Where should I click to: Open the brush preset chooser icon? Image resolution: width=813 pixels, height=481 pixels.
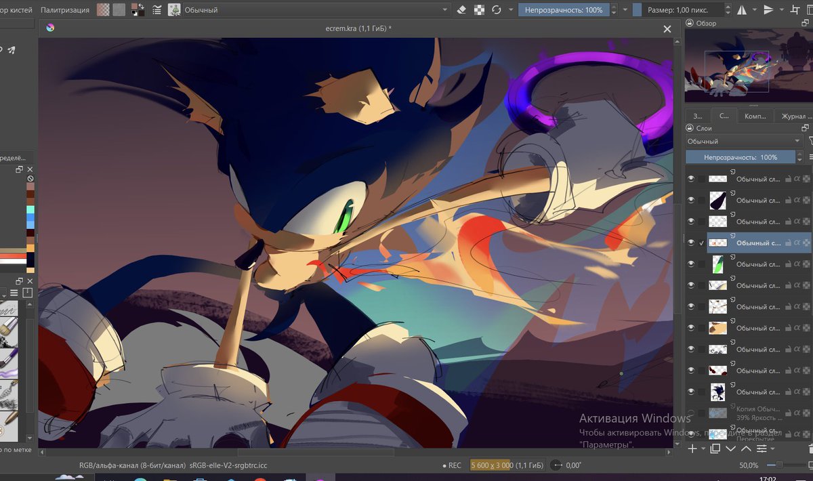pyautogui.click(x=175, y=9)
